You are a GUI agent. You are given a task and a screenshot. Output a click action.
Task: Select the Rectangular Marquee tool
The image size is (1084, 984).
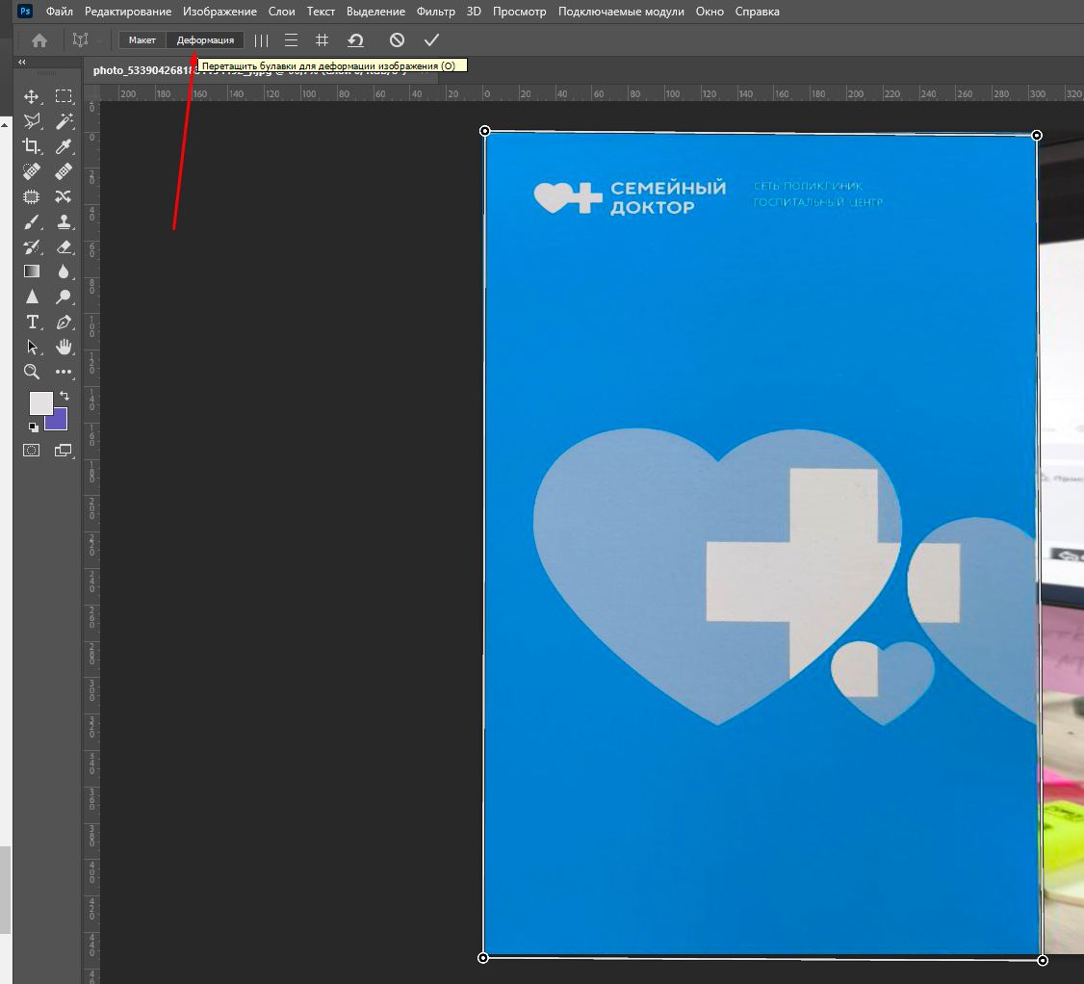(64, 96)
